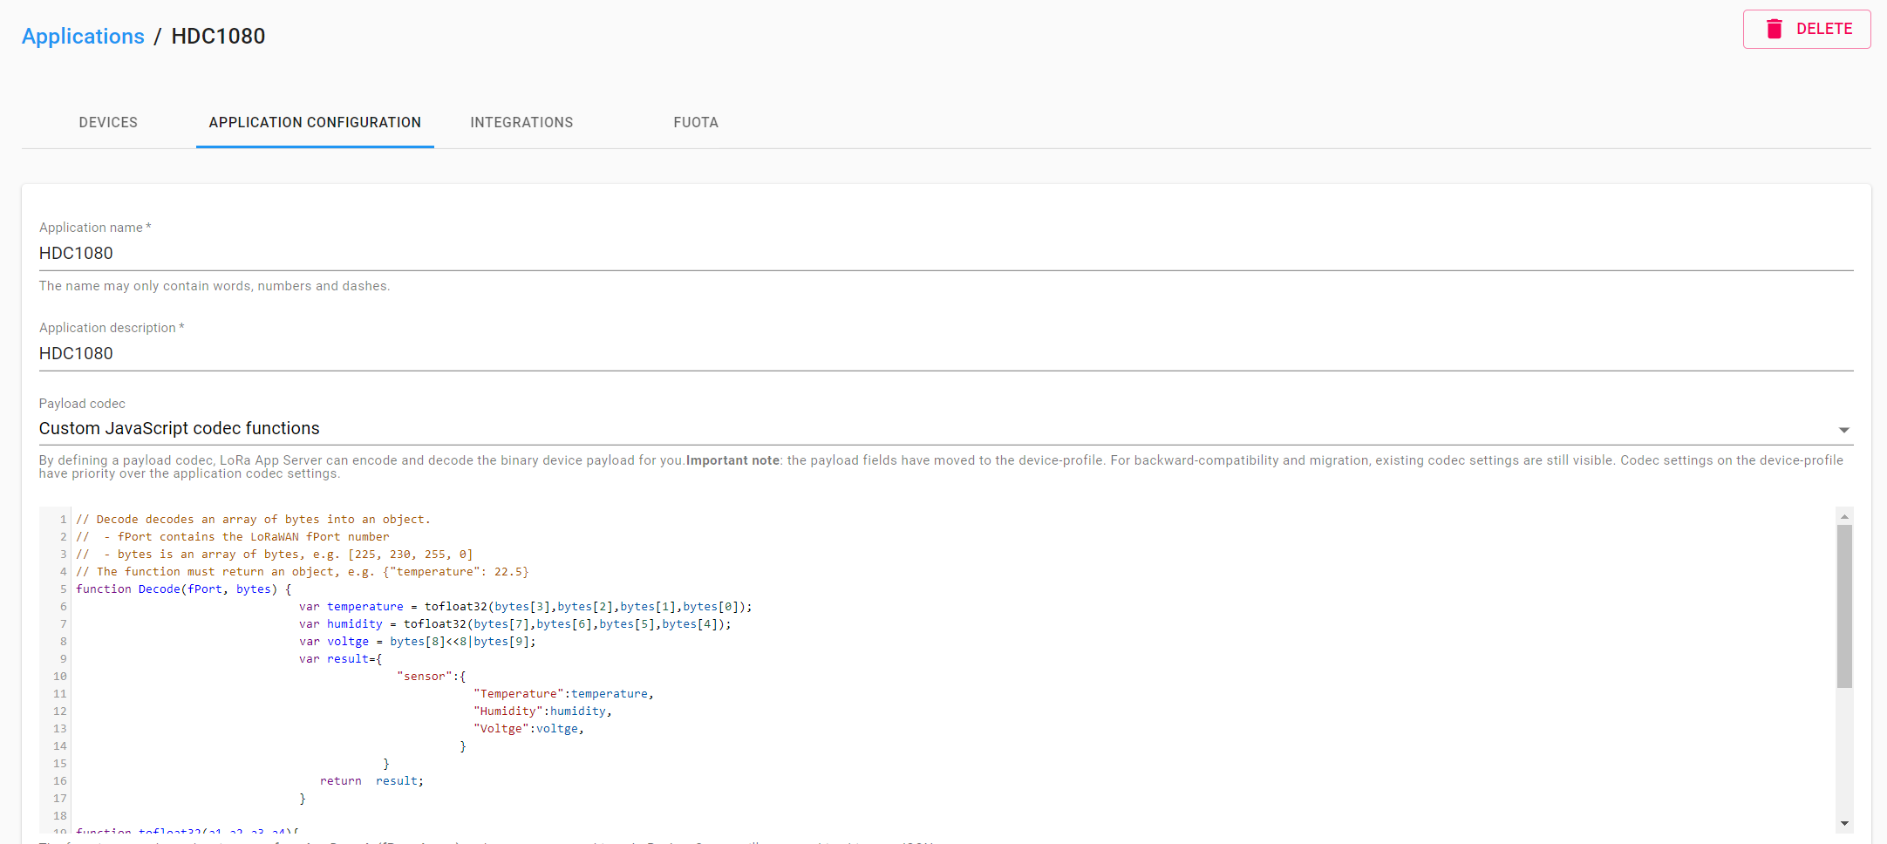1887x844 pixels.
Task: Click the Applications breadcrumb link
Action: pyautogui.click(x=83, y=36)
